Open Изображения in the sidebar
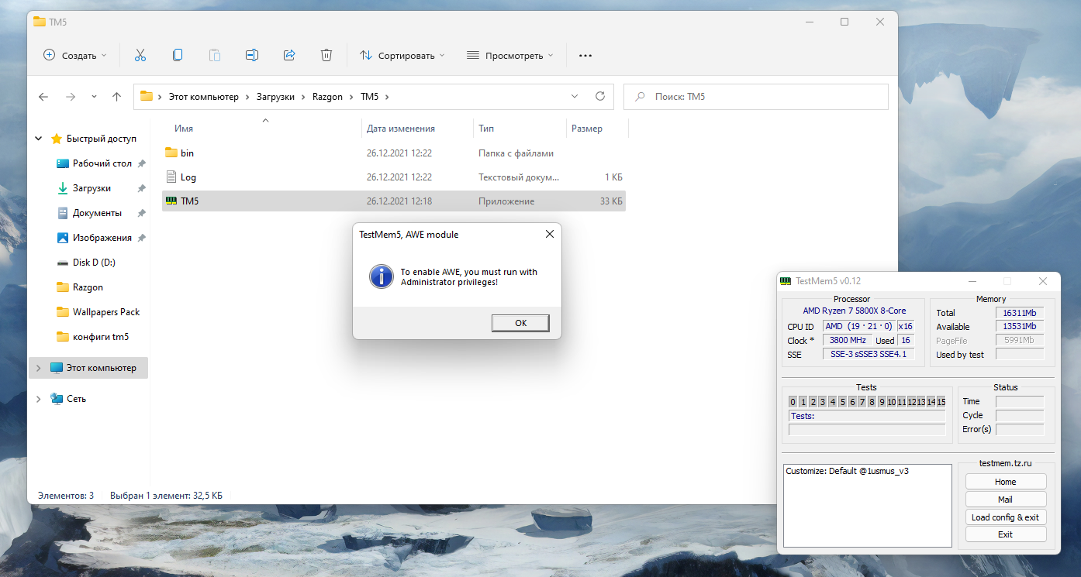The image size is (1081, 577). [x=102, y=238]
